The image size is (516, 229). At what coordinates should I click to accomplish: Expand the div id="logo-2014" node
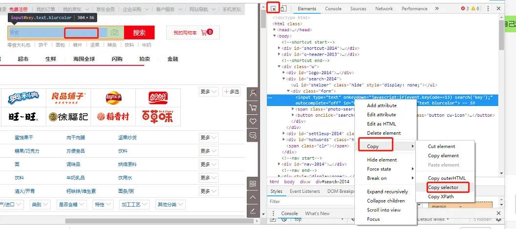tap(284, 73)
